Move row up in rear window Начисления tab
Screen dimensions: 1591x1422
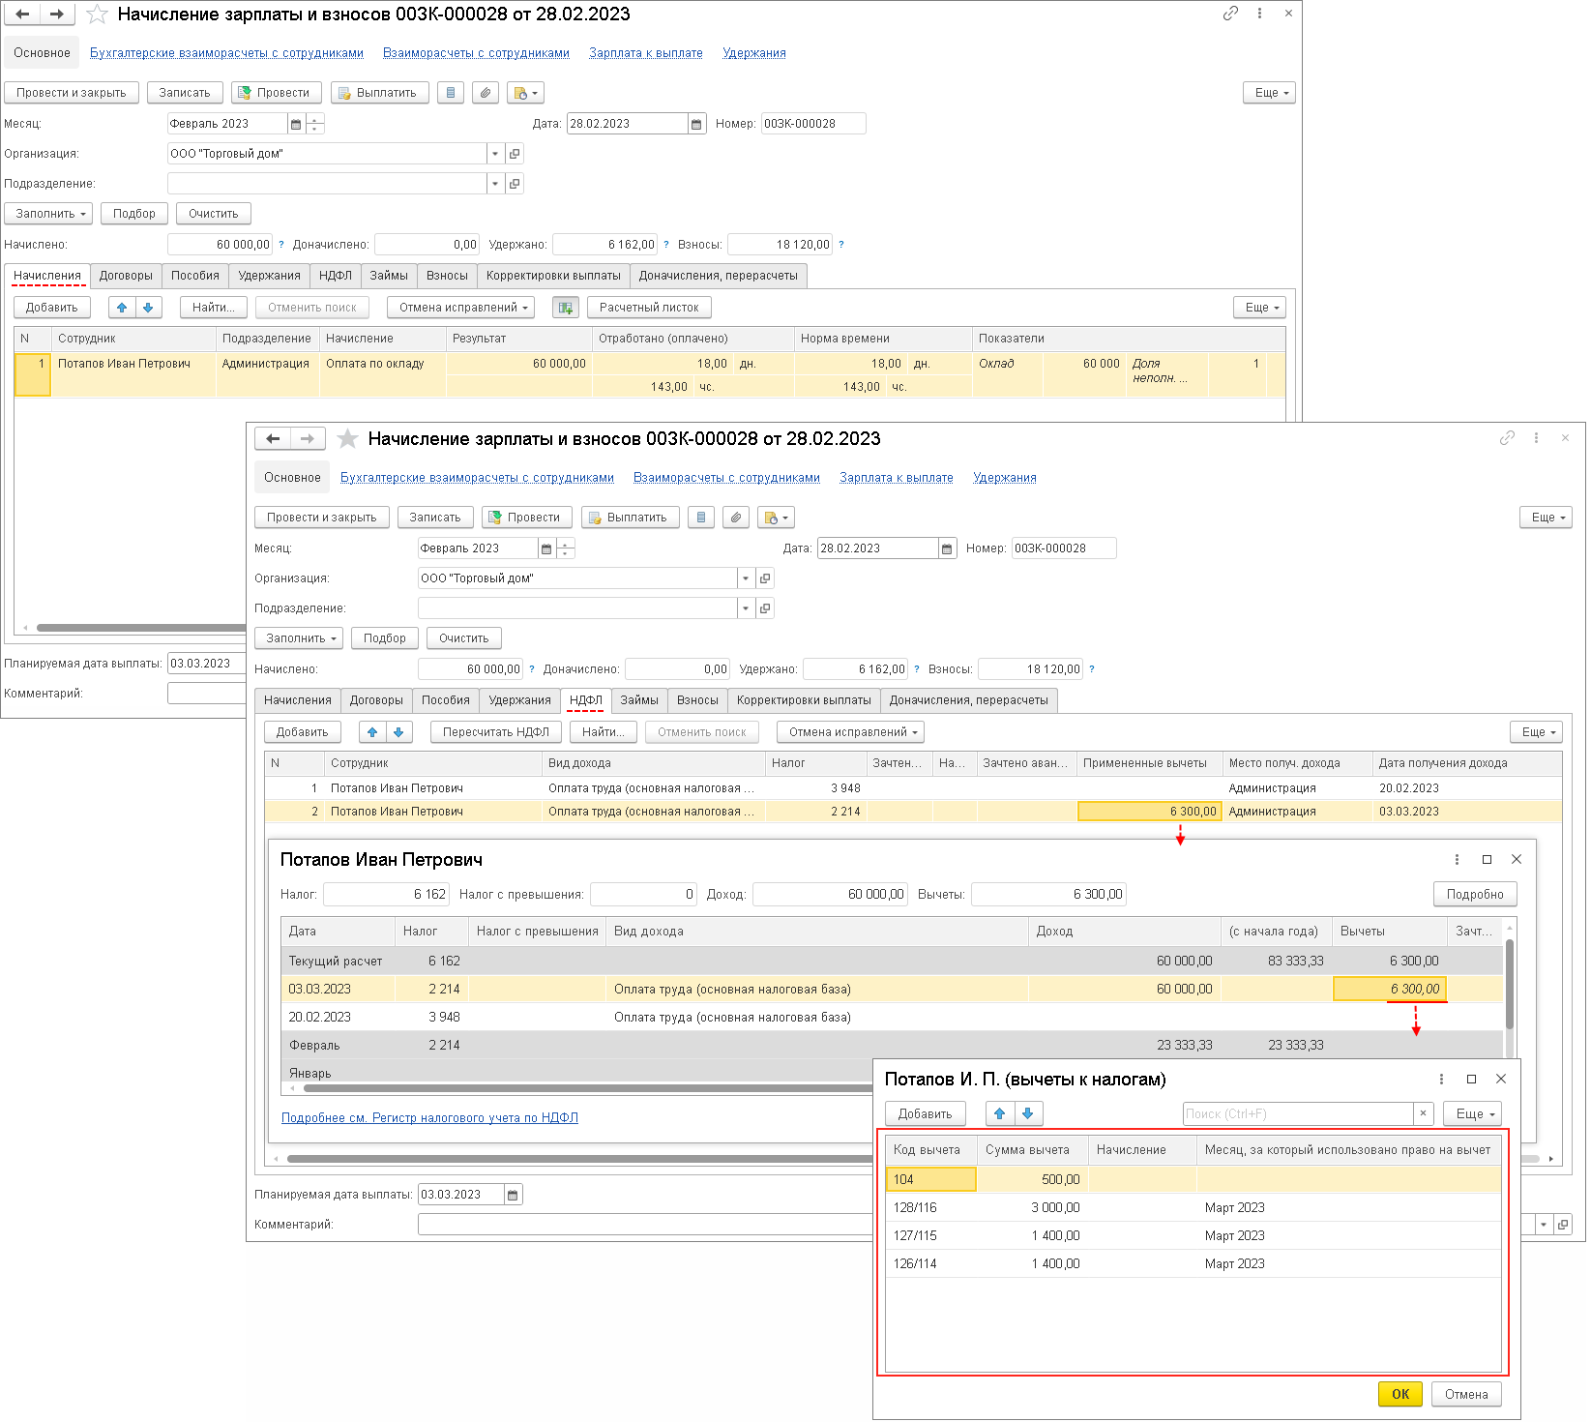[x=122, y=308]
